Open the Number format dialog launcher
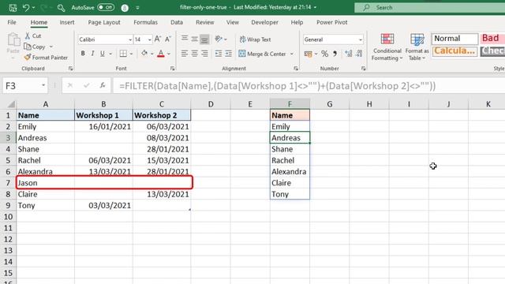 363,69
